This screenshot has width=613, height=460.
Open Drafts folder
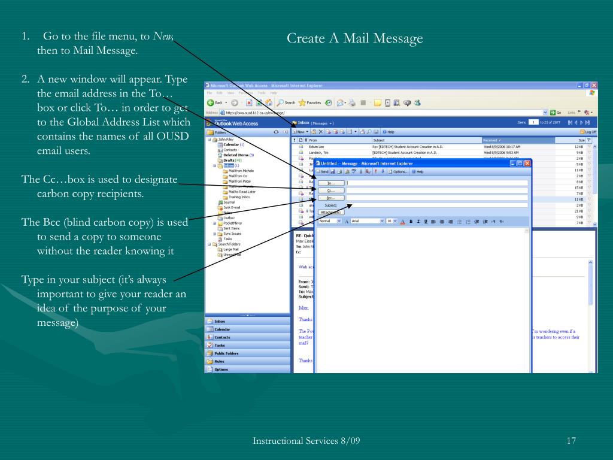click(230, 161)
